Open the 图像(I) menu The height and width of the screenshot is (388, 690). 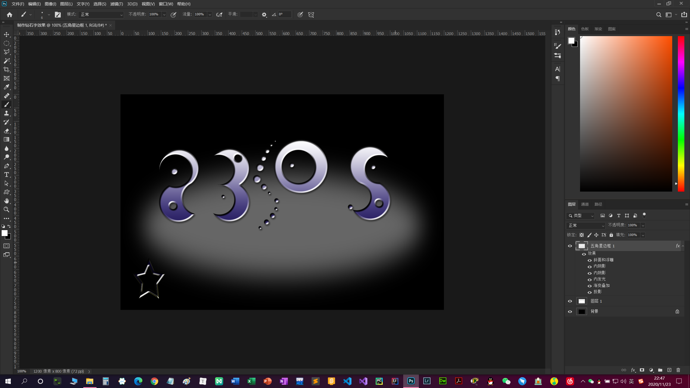50,4
